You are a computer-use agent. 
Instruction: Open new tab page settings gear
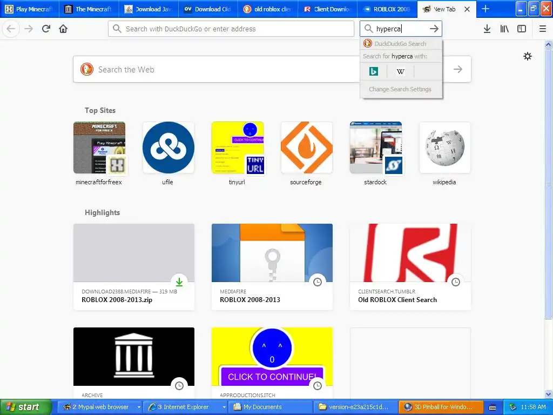(x=528, y=56)
